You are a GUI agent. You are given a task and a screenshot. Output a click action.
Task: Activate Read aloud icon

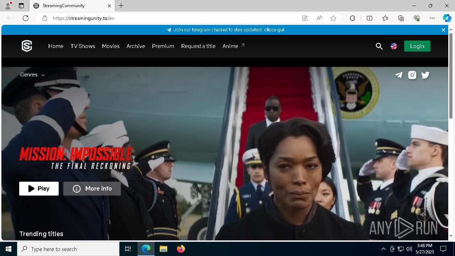319,18
